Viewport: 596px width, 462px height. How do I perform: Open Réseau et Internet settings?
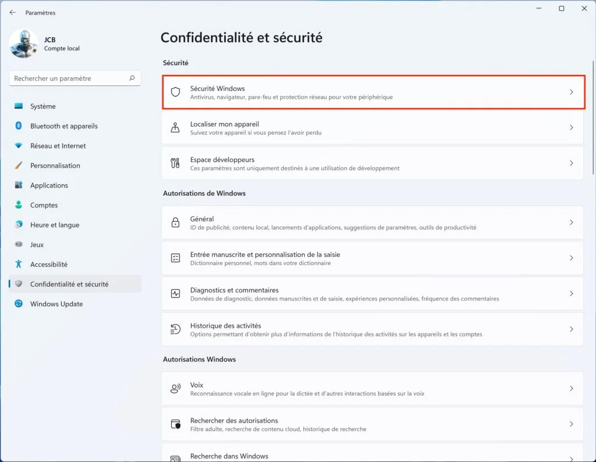coord(59,146)
